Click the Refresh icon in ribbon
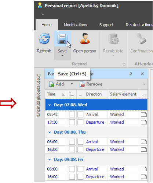This screenshot has width=153, height=183. 44,39
